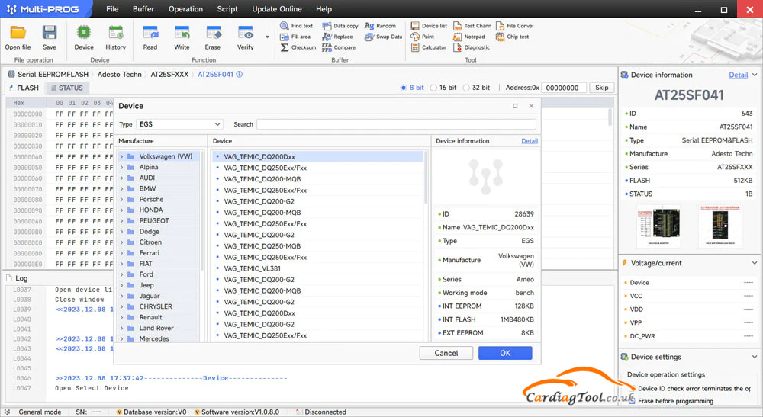Click the Write function icon

pyautogui.click(x=182, y=33)
